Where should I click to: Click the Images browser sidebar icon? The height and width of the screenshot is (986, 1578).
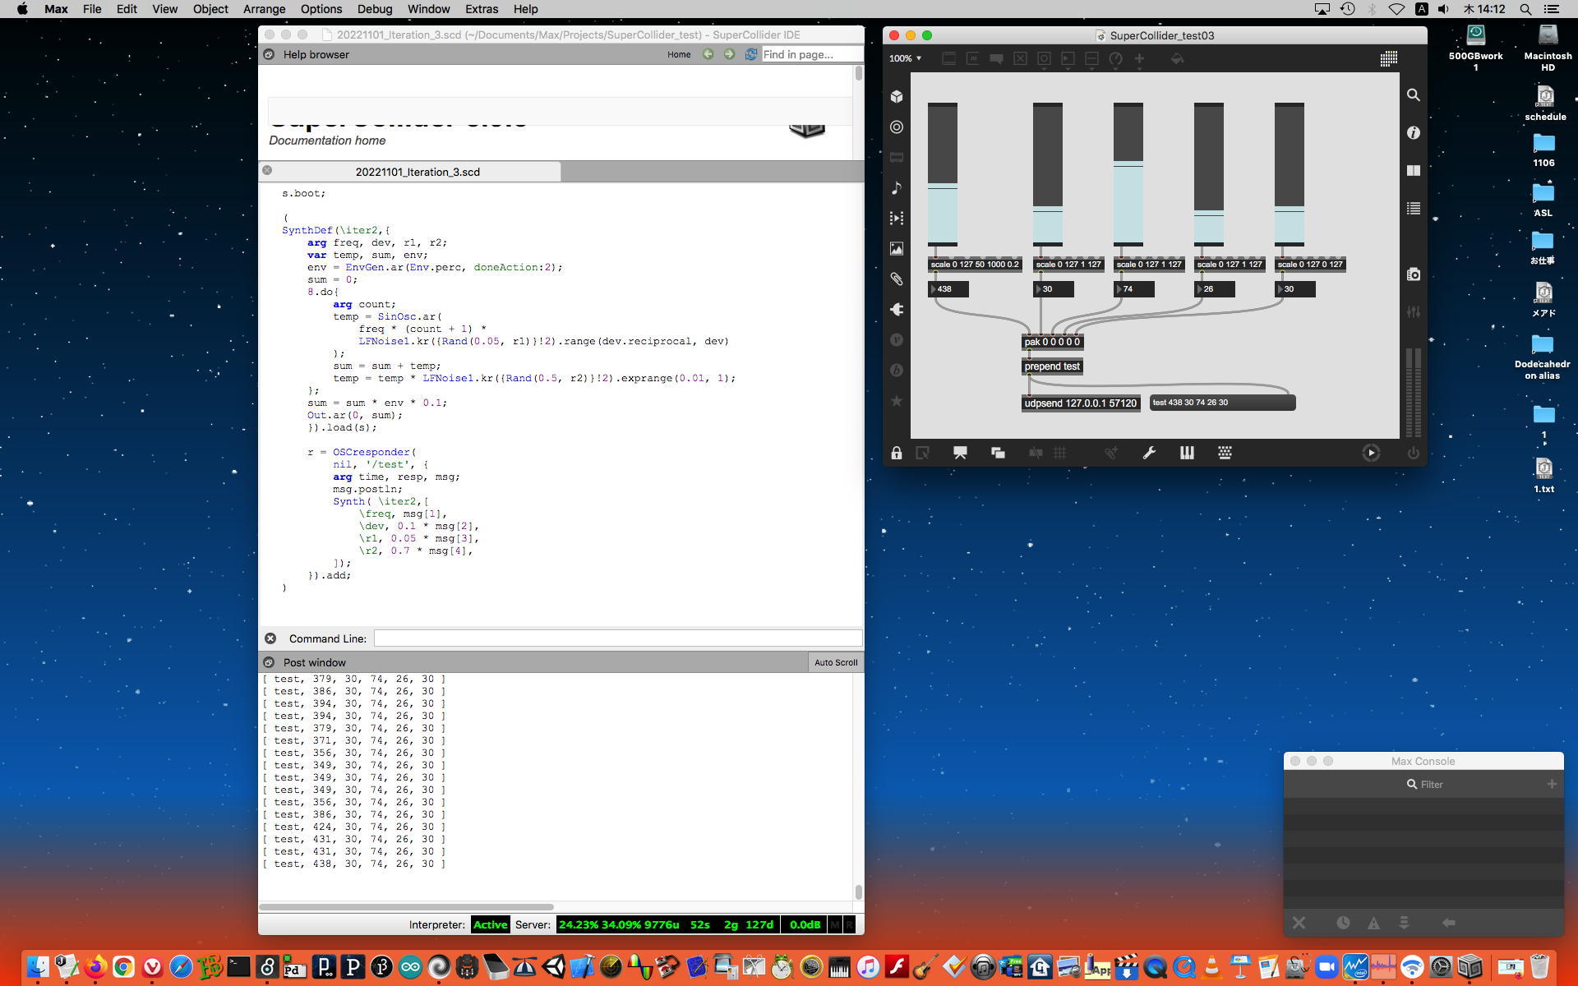tap(897, 249)
